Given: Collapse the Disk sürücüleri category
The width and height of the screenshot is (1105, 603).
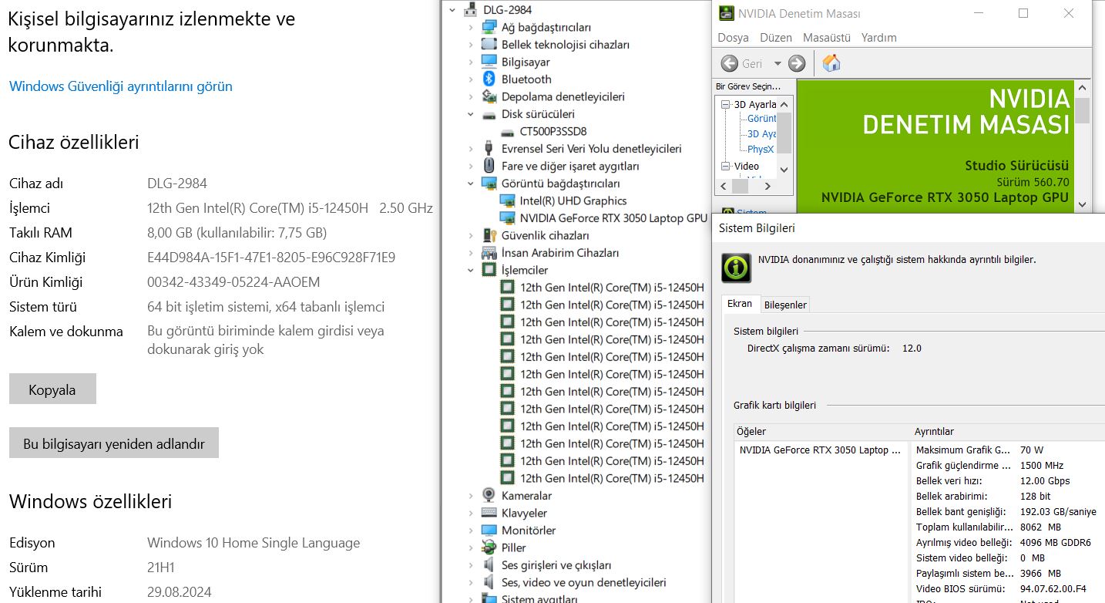Looking at the screenshot, I should tap(471, 114).
